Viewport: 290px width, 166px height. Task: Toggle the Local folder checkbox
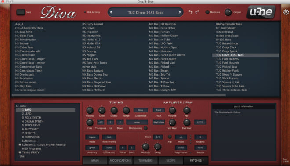[18, 106]
